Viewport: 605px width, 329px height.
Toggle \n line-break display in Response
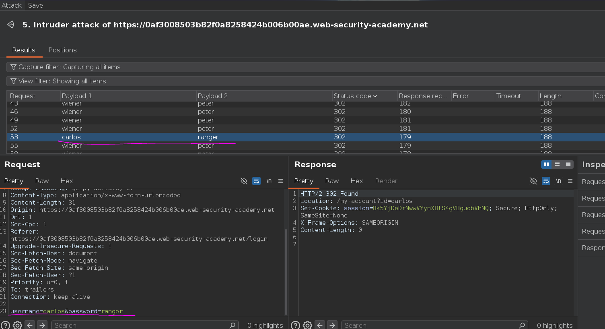coord(558,181)
